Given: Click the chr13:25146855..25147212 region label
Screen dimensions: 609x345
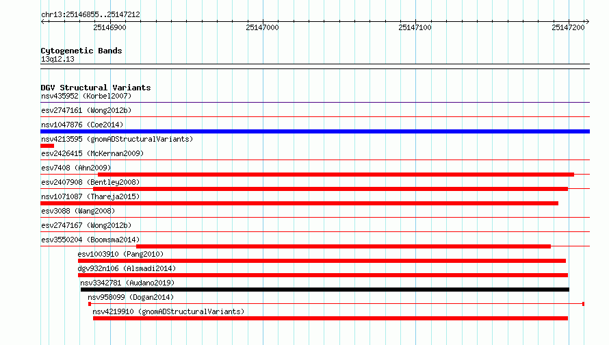Looking at the screenshot, I should click(90, 14).
